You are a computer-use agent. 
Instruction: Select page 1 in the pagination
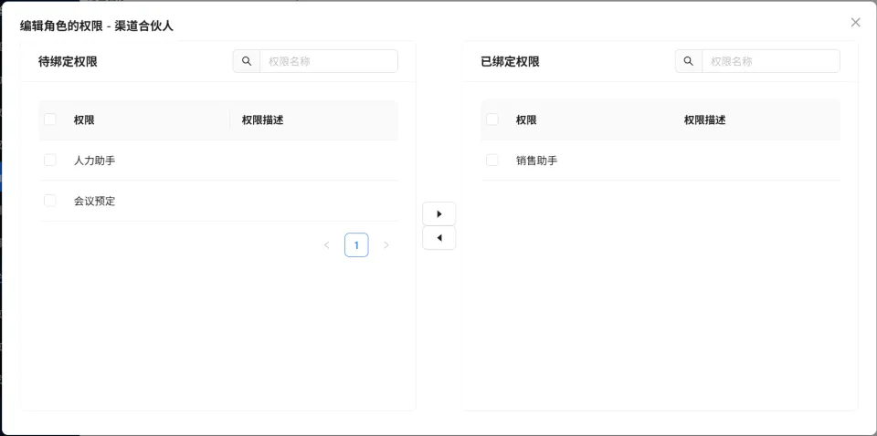click(x=356, y=245)
